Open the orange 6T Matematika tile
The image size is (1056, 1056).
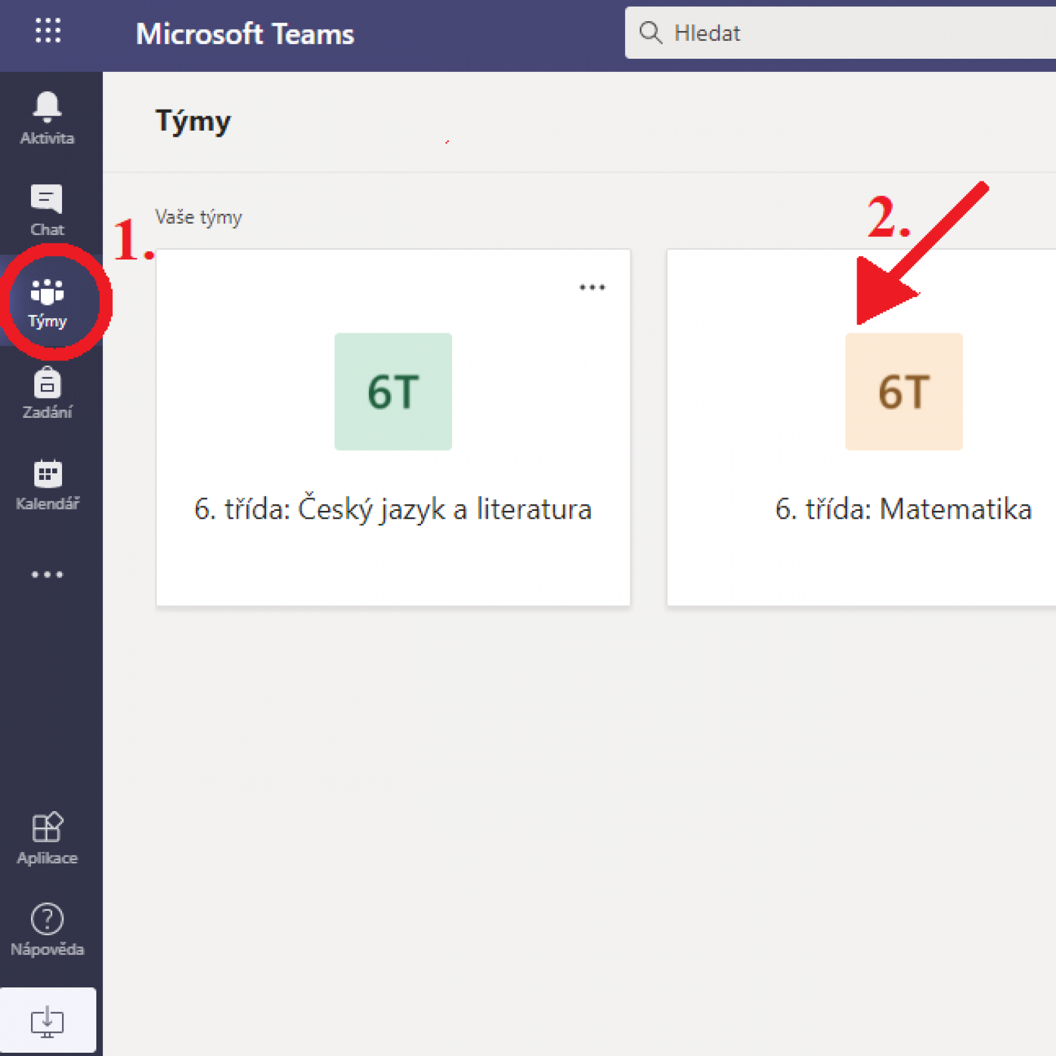(904, 391)
